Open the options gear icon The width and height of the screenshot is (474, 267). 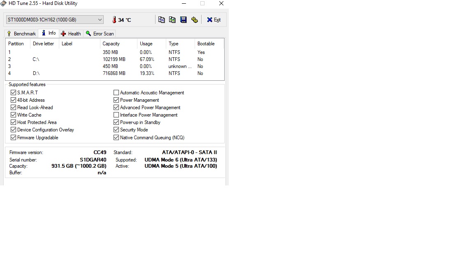coord(194,20)
